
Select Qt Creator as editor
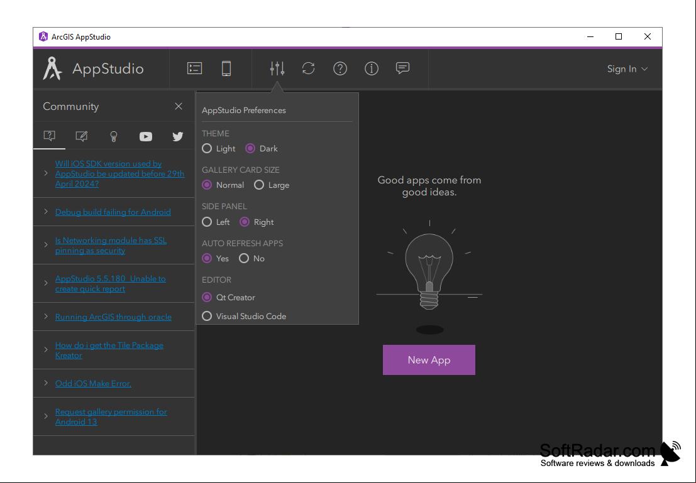tap(229, 297)
